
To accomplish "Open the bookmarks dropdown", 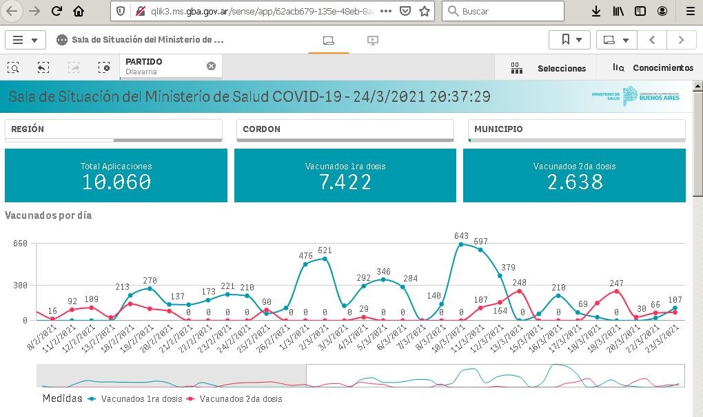I will 569,40.
